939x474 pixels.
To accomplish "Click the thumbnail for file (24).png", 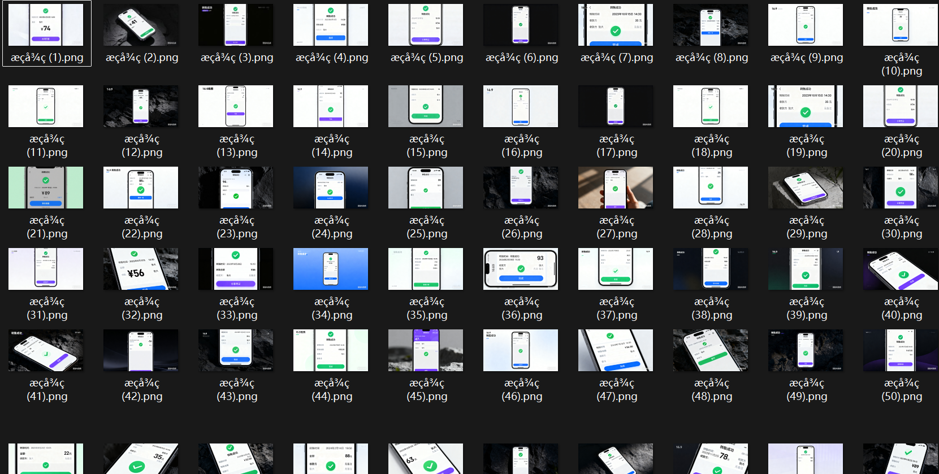I will [x=331, y=188].
